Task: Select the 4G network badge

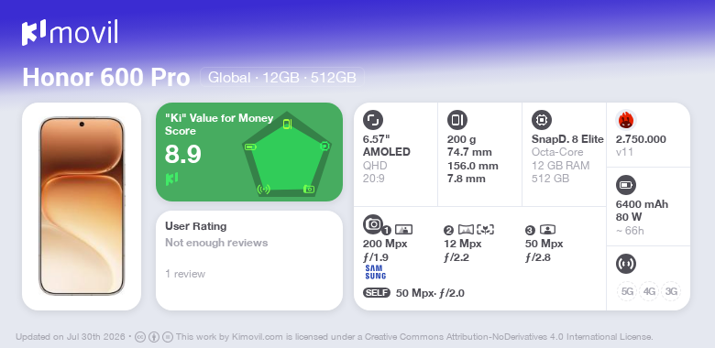Action: pos(649,291)
